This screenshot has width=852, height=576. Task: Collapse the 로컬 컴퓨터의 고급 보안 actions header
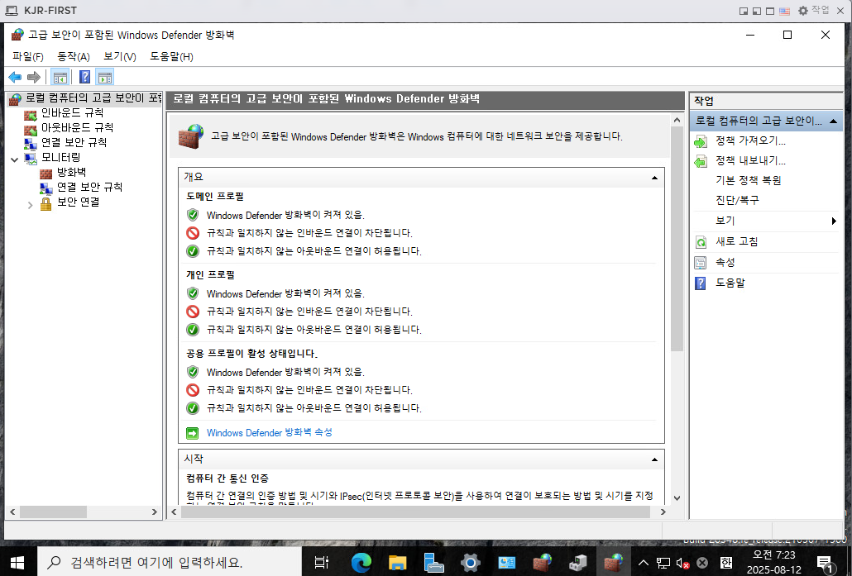833,121
